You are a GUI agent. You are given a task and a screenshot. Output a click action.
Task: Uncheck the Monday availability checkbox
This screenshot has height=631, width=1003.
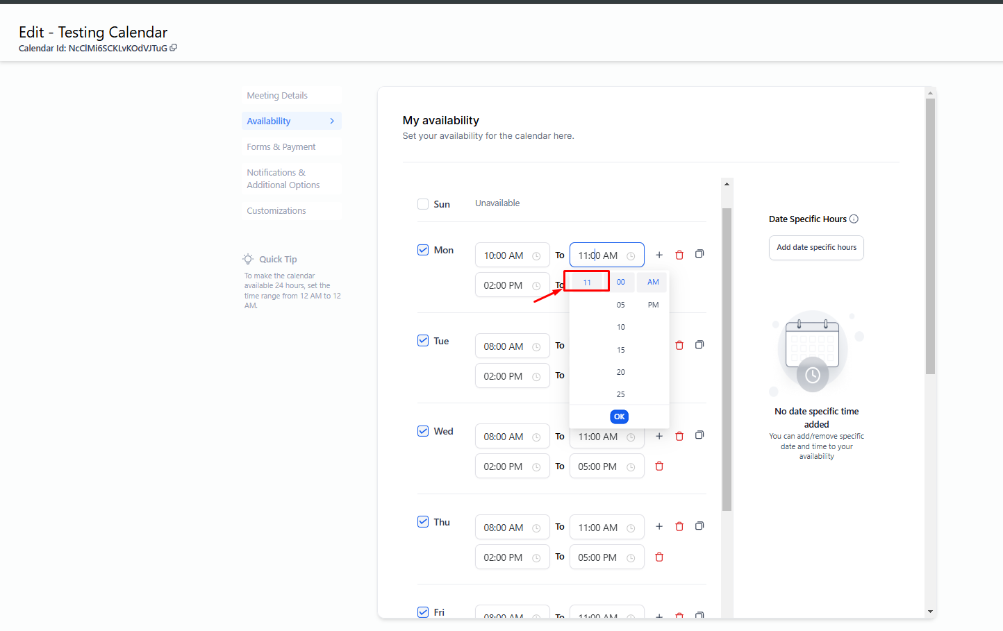(423, 250)
